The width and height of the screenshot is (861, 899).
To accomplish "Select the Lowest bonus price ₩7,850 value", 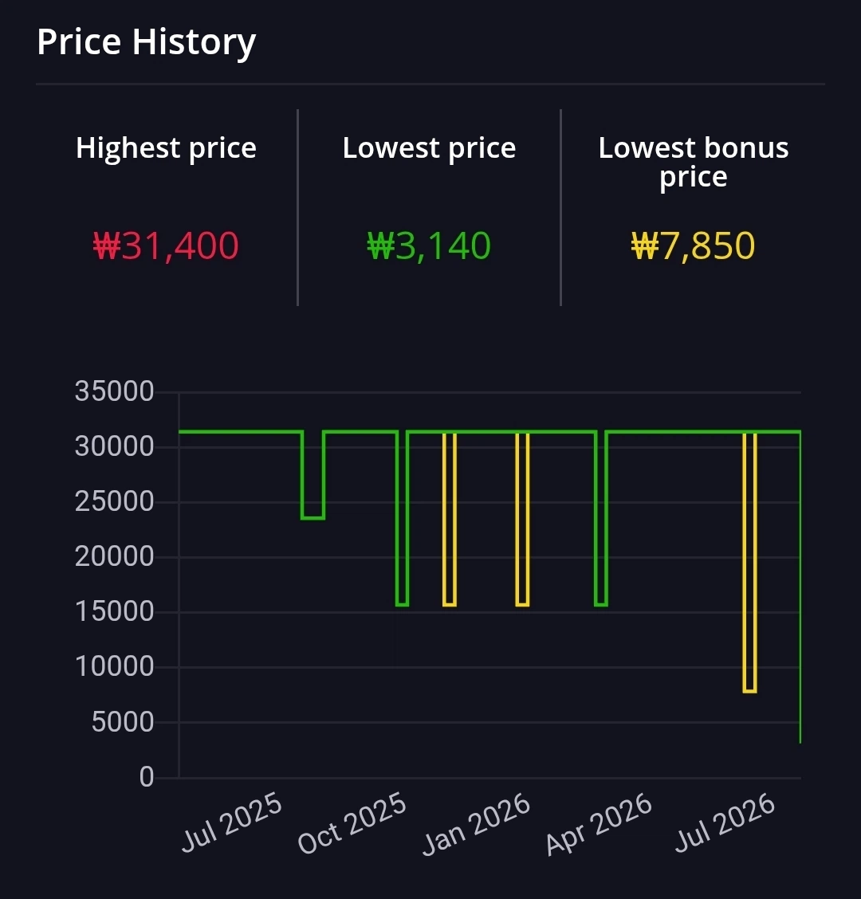I will click(x=693, y=246).
